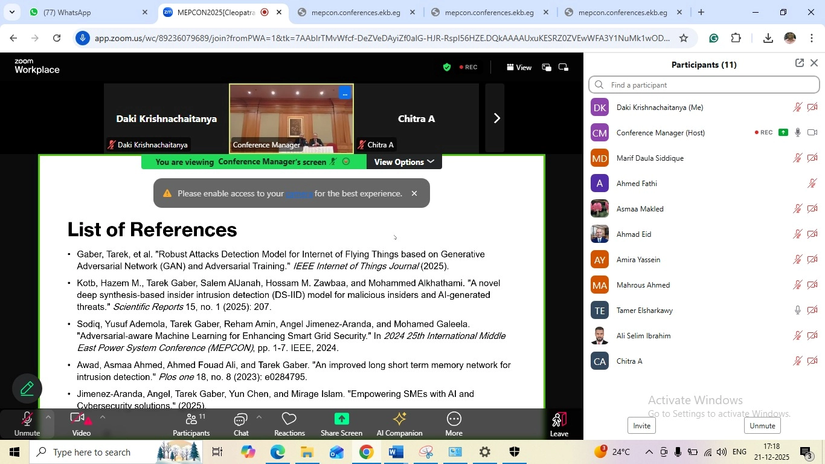Expand audio options arrow beside Unmute

pos(48,417)
